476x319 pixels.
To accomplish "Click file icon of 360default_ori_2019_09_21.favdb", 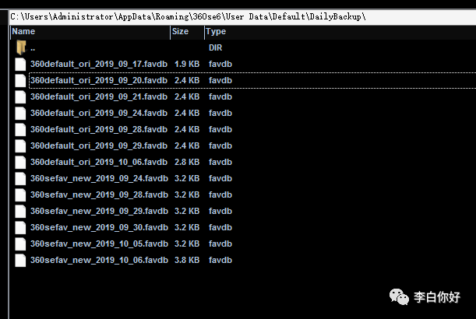I will pyautogui.click(x=20, y=97).
